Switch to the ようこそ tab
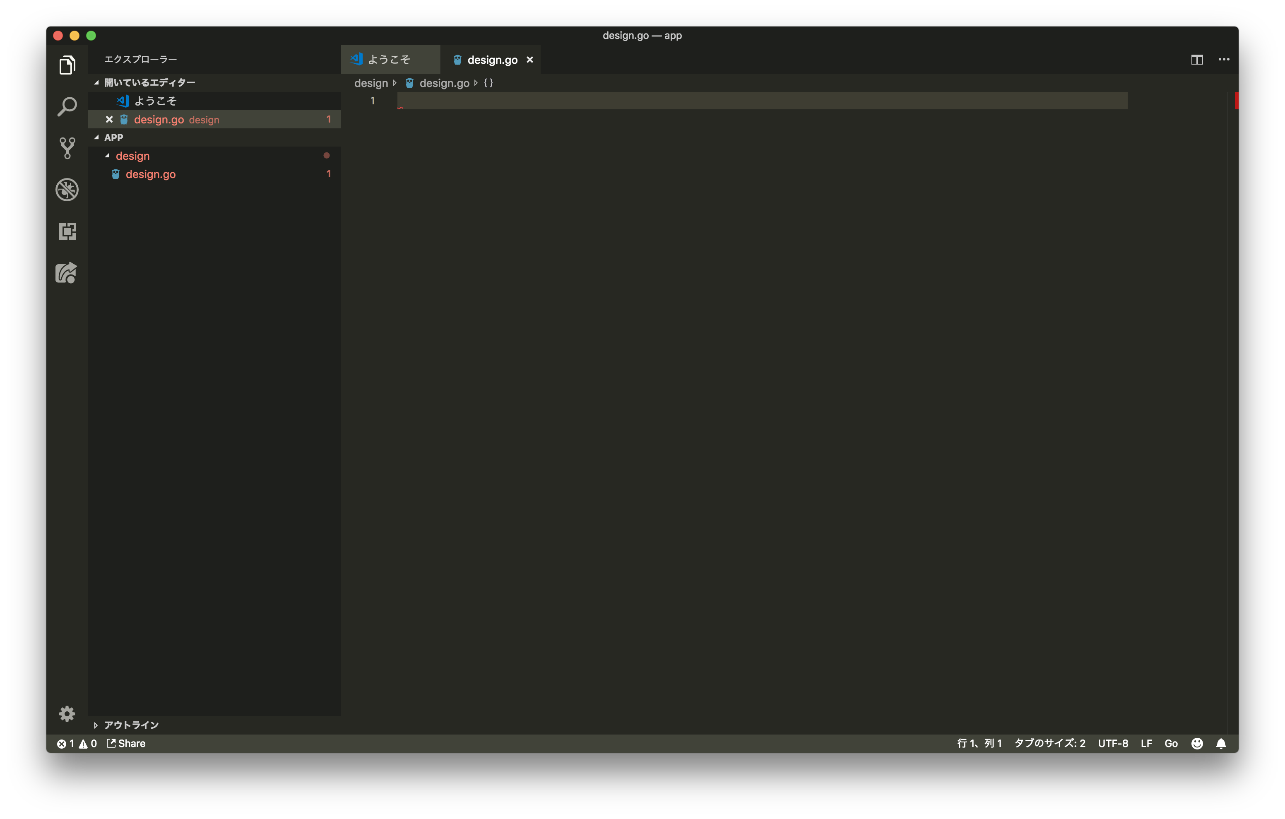Viewport: 1285px width, 819px height. (x=390, y=59)
